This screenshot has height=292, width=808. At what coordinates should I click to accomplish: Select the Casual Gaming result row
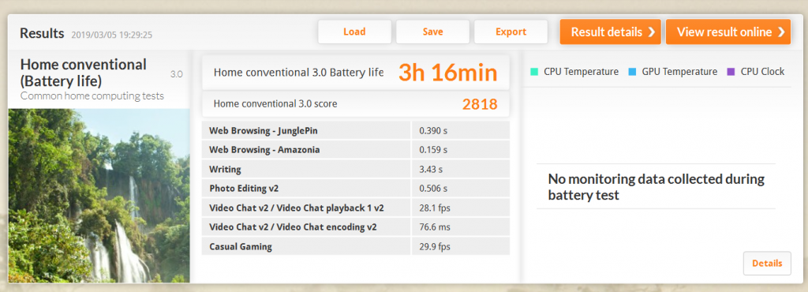click(356, 247)
